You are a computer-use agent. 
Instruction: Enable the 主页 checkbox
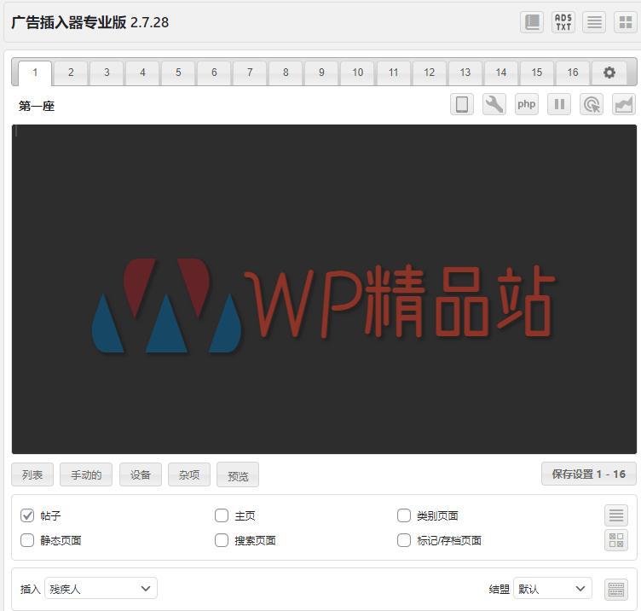pos(222,515)
